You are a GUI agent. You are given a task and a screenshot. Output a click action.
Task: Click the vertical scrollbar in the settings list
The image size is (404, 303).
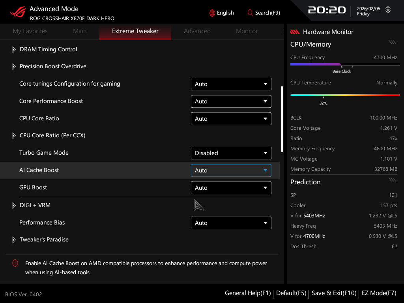click(x=282, y=118)
